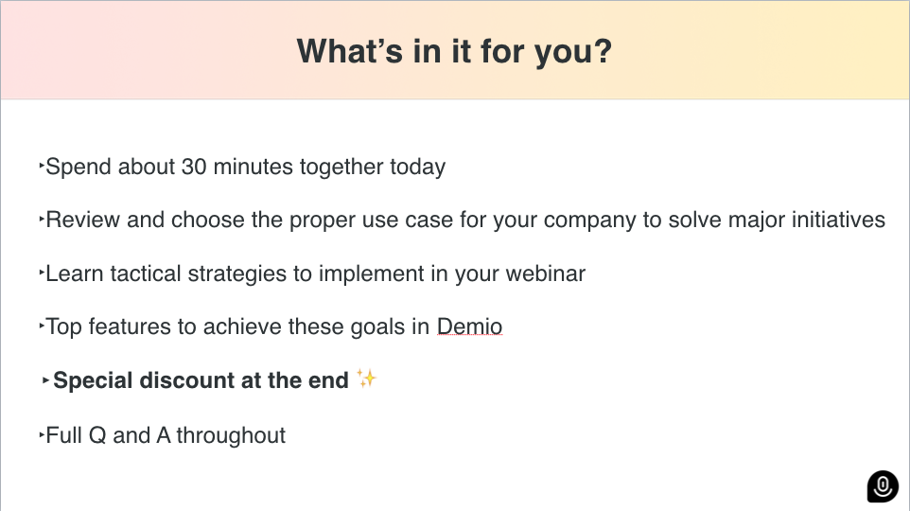Click the bullet triangle before "Full Q and A"
The height and width of the screenshot is (511, 910).
(42, 434)
